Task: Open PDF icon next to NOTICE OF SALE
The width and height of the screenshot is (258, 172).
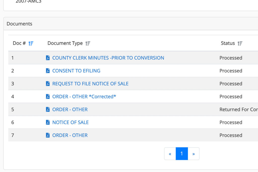Action: pos(48,122)
